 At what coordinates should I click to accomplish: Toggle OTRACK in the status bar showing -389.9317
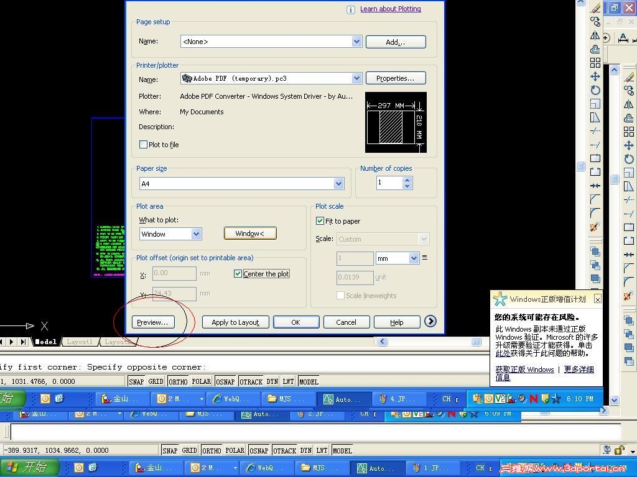click(285, 451)
